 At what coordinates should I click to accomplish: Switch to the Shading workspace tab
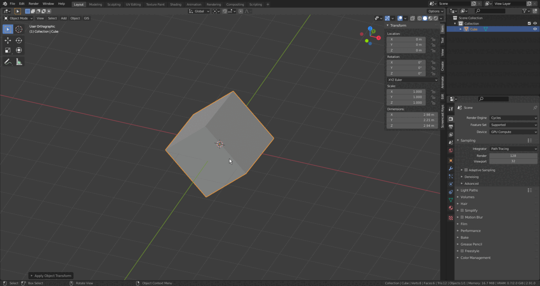(175, 4)
